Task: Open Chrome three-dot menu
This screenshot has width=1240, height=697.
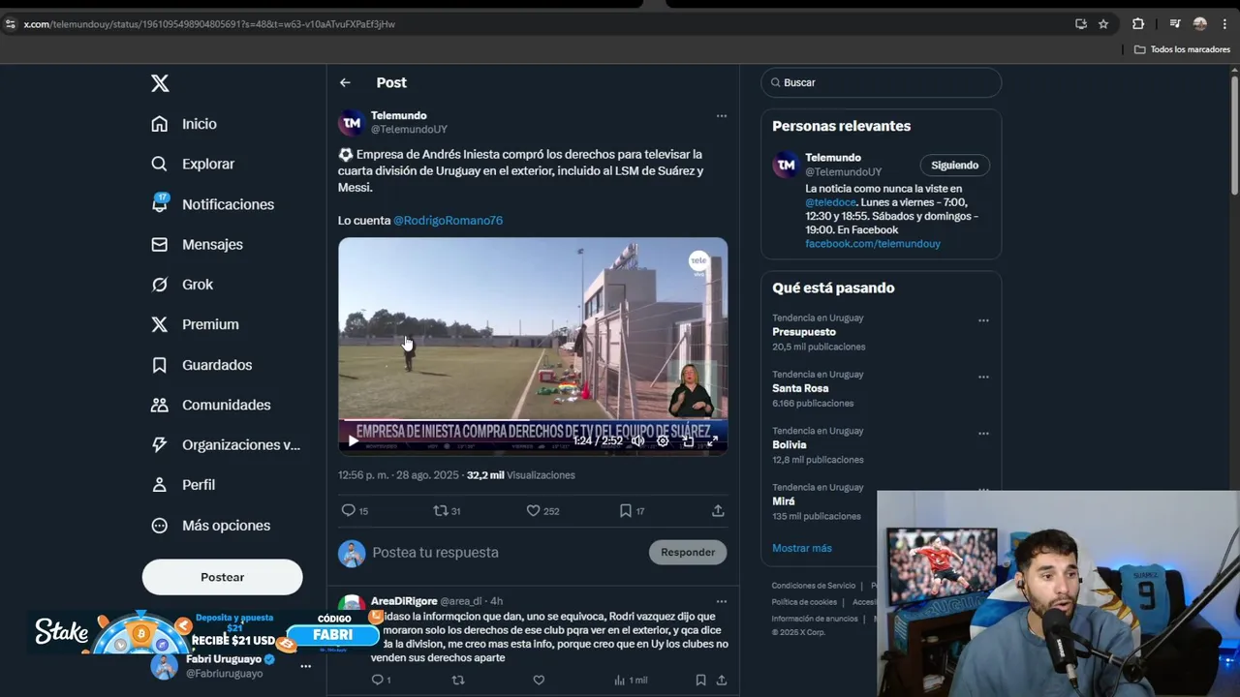Action: click(x=1224, y=24)
